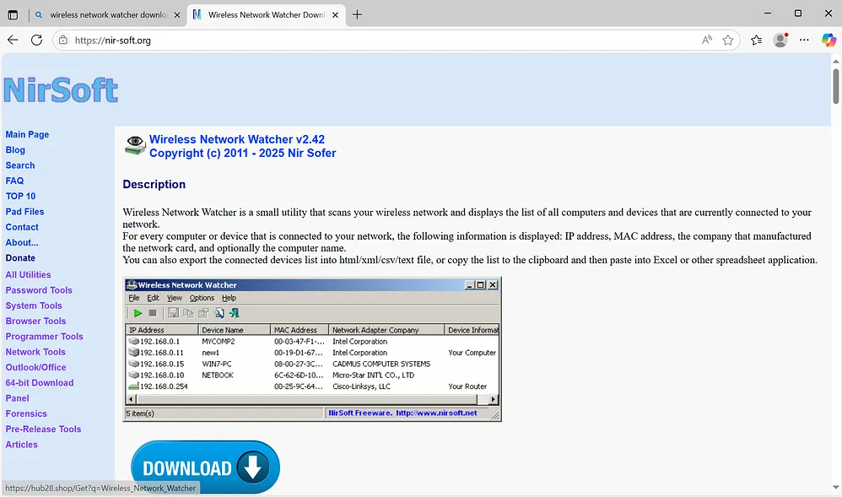The image size is (842, 497).
Task: Select the copy icon in Wireless Network Watcher toolbar
Action: [x=188, y=312]
